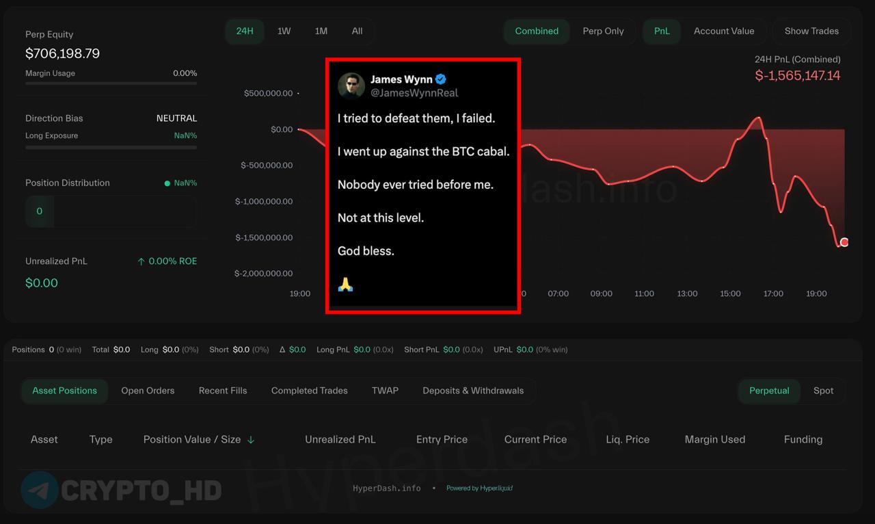The width and height of the screenshot is (875, 524).
Task: Click the Perp Equity value $706,198.79
Action: coord(62,53)
